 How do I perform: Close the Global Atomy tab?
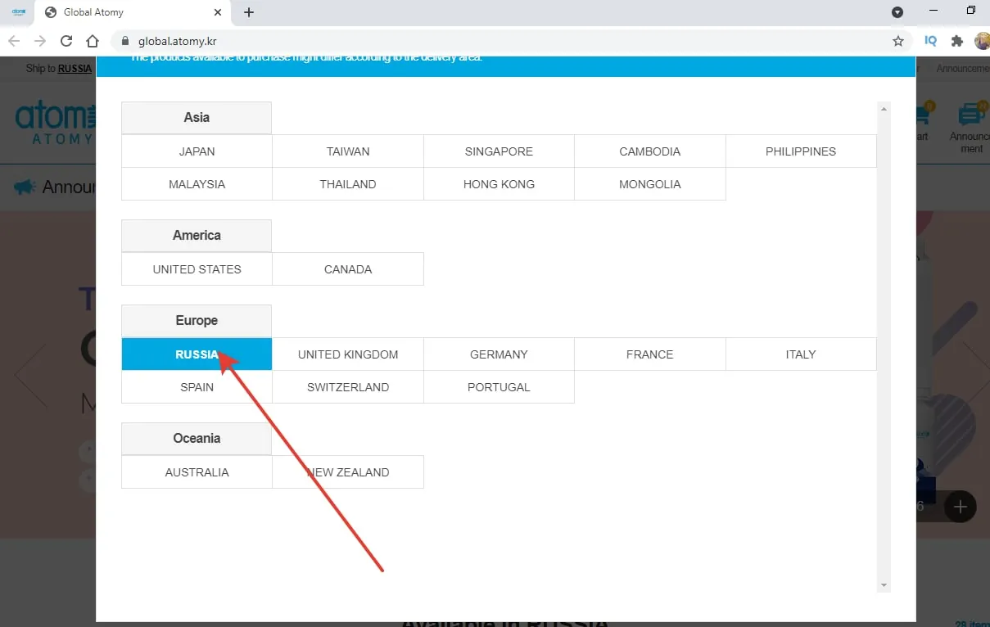tap(218, 12)
